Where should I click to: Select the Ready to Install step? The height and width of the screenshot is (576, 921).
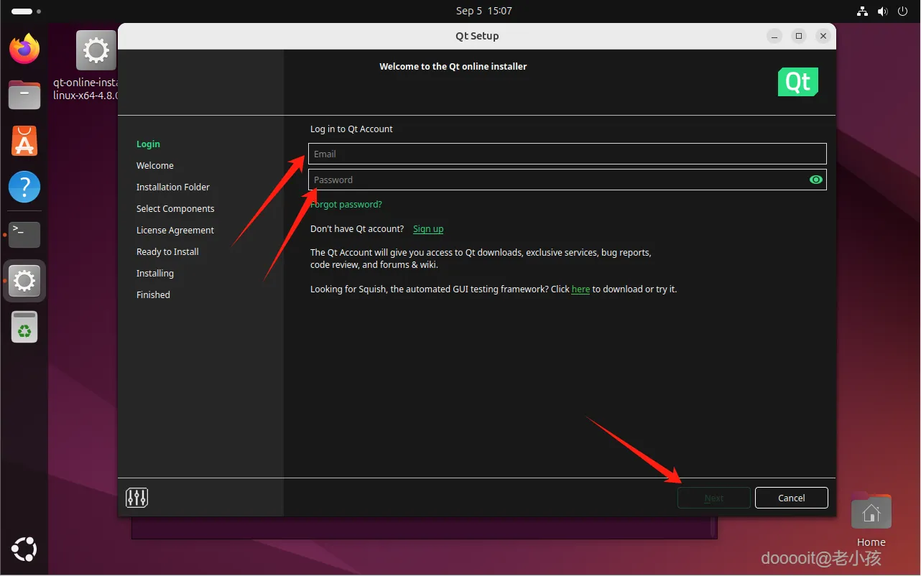click(167, 252)
